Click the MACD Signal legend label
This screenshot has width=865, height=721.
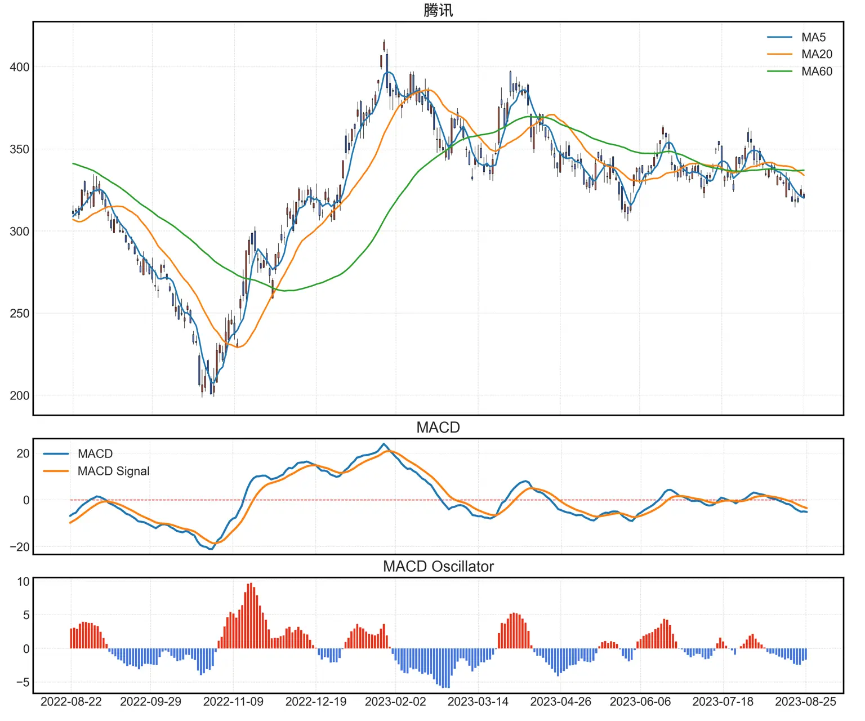[113, 471]
